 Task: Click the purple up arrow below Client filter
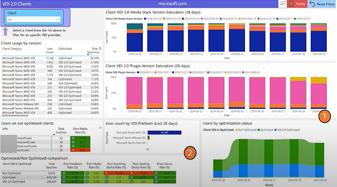5,30
